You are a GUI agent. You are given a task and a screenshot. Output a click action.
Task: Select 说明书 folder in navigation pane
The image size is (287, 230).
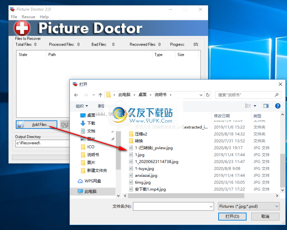click(x=93, y=155)
